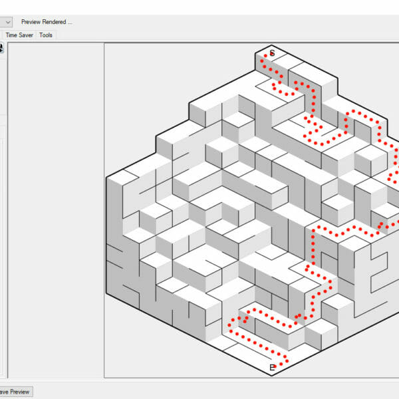Click the 'Preview Rendered ...' status text
This screenshot has width=399, height=399.
47,22
